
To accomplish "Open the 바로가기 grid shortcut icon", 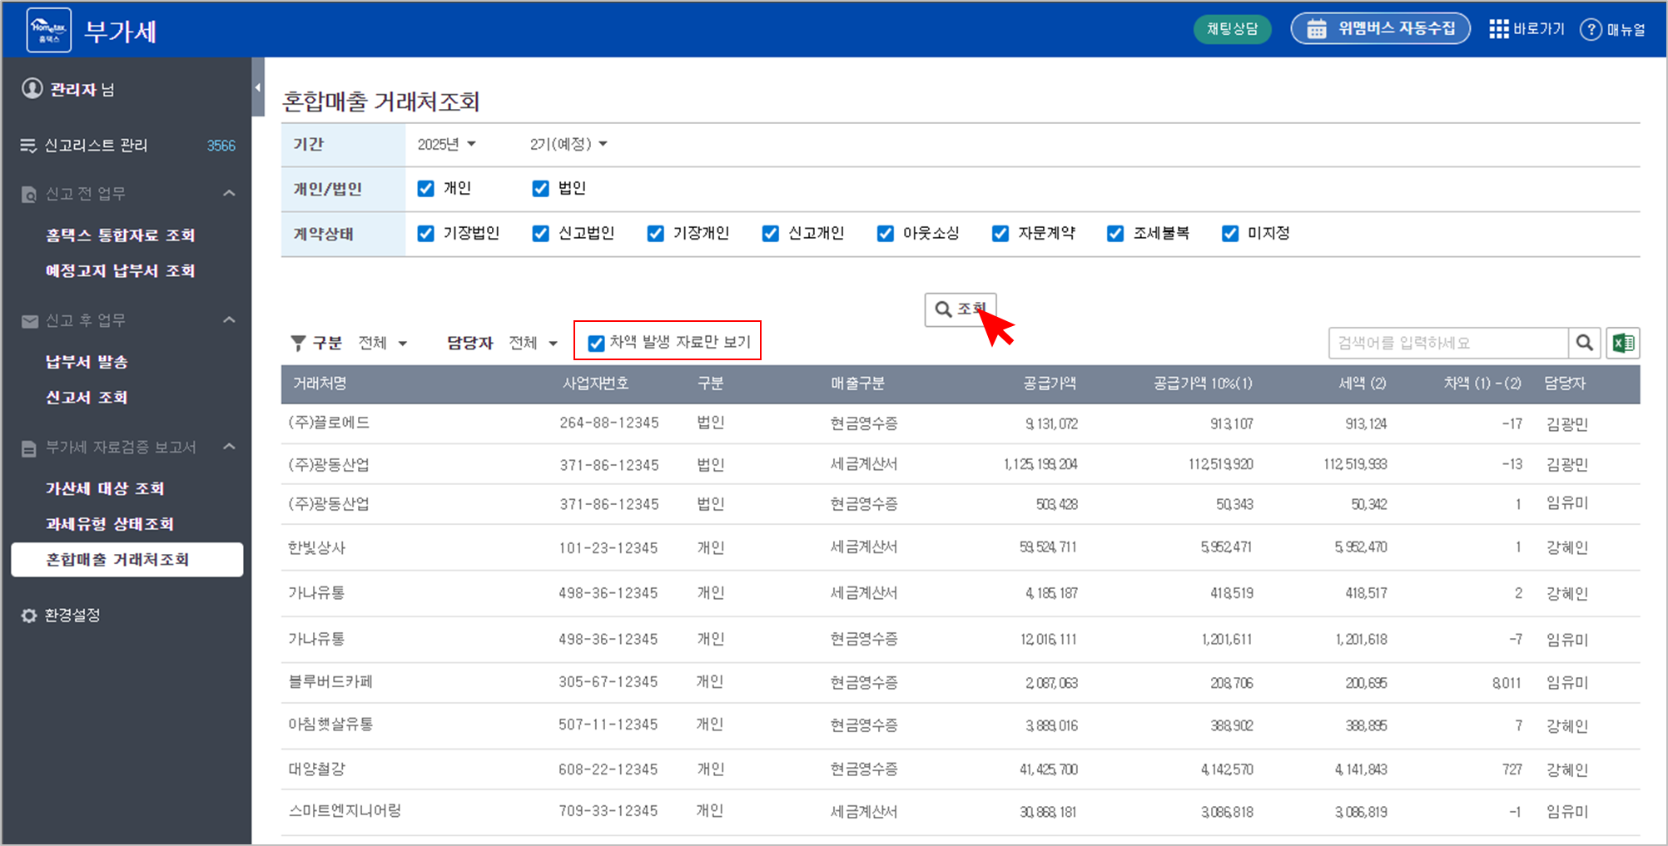I will click(1498, 29).
